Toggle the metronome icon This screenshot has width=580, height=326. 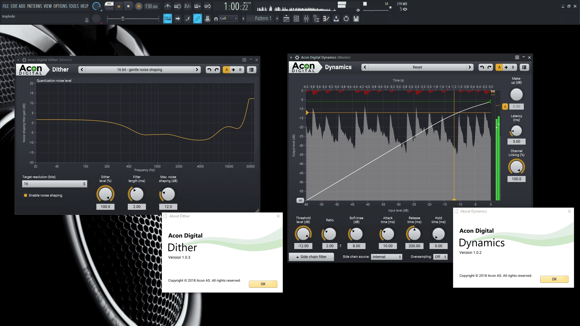pyautogui.click(x=168, y=6)
